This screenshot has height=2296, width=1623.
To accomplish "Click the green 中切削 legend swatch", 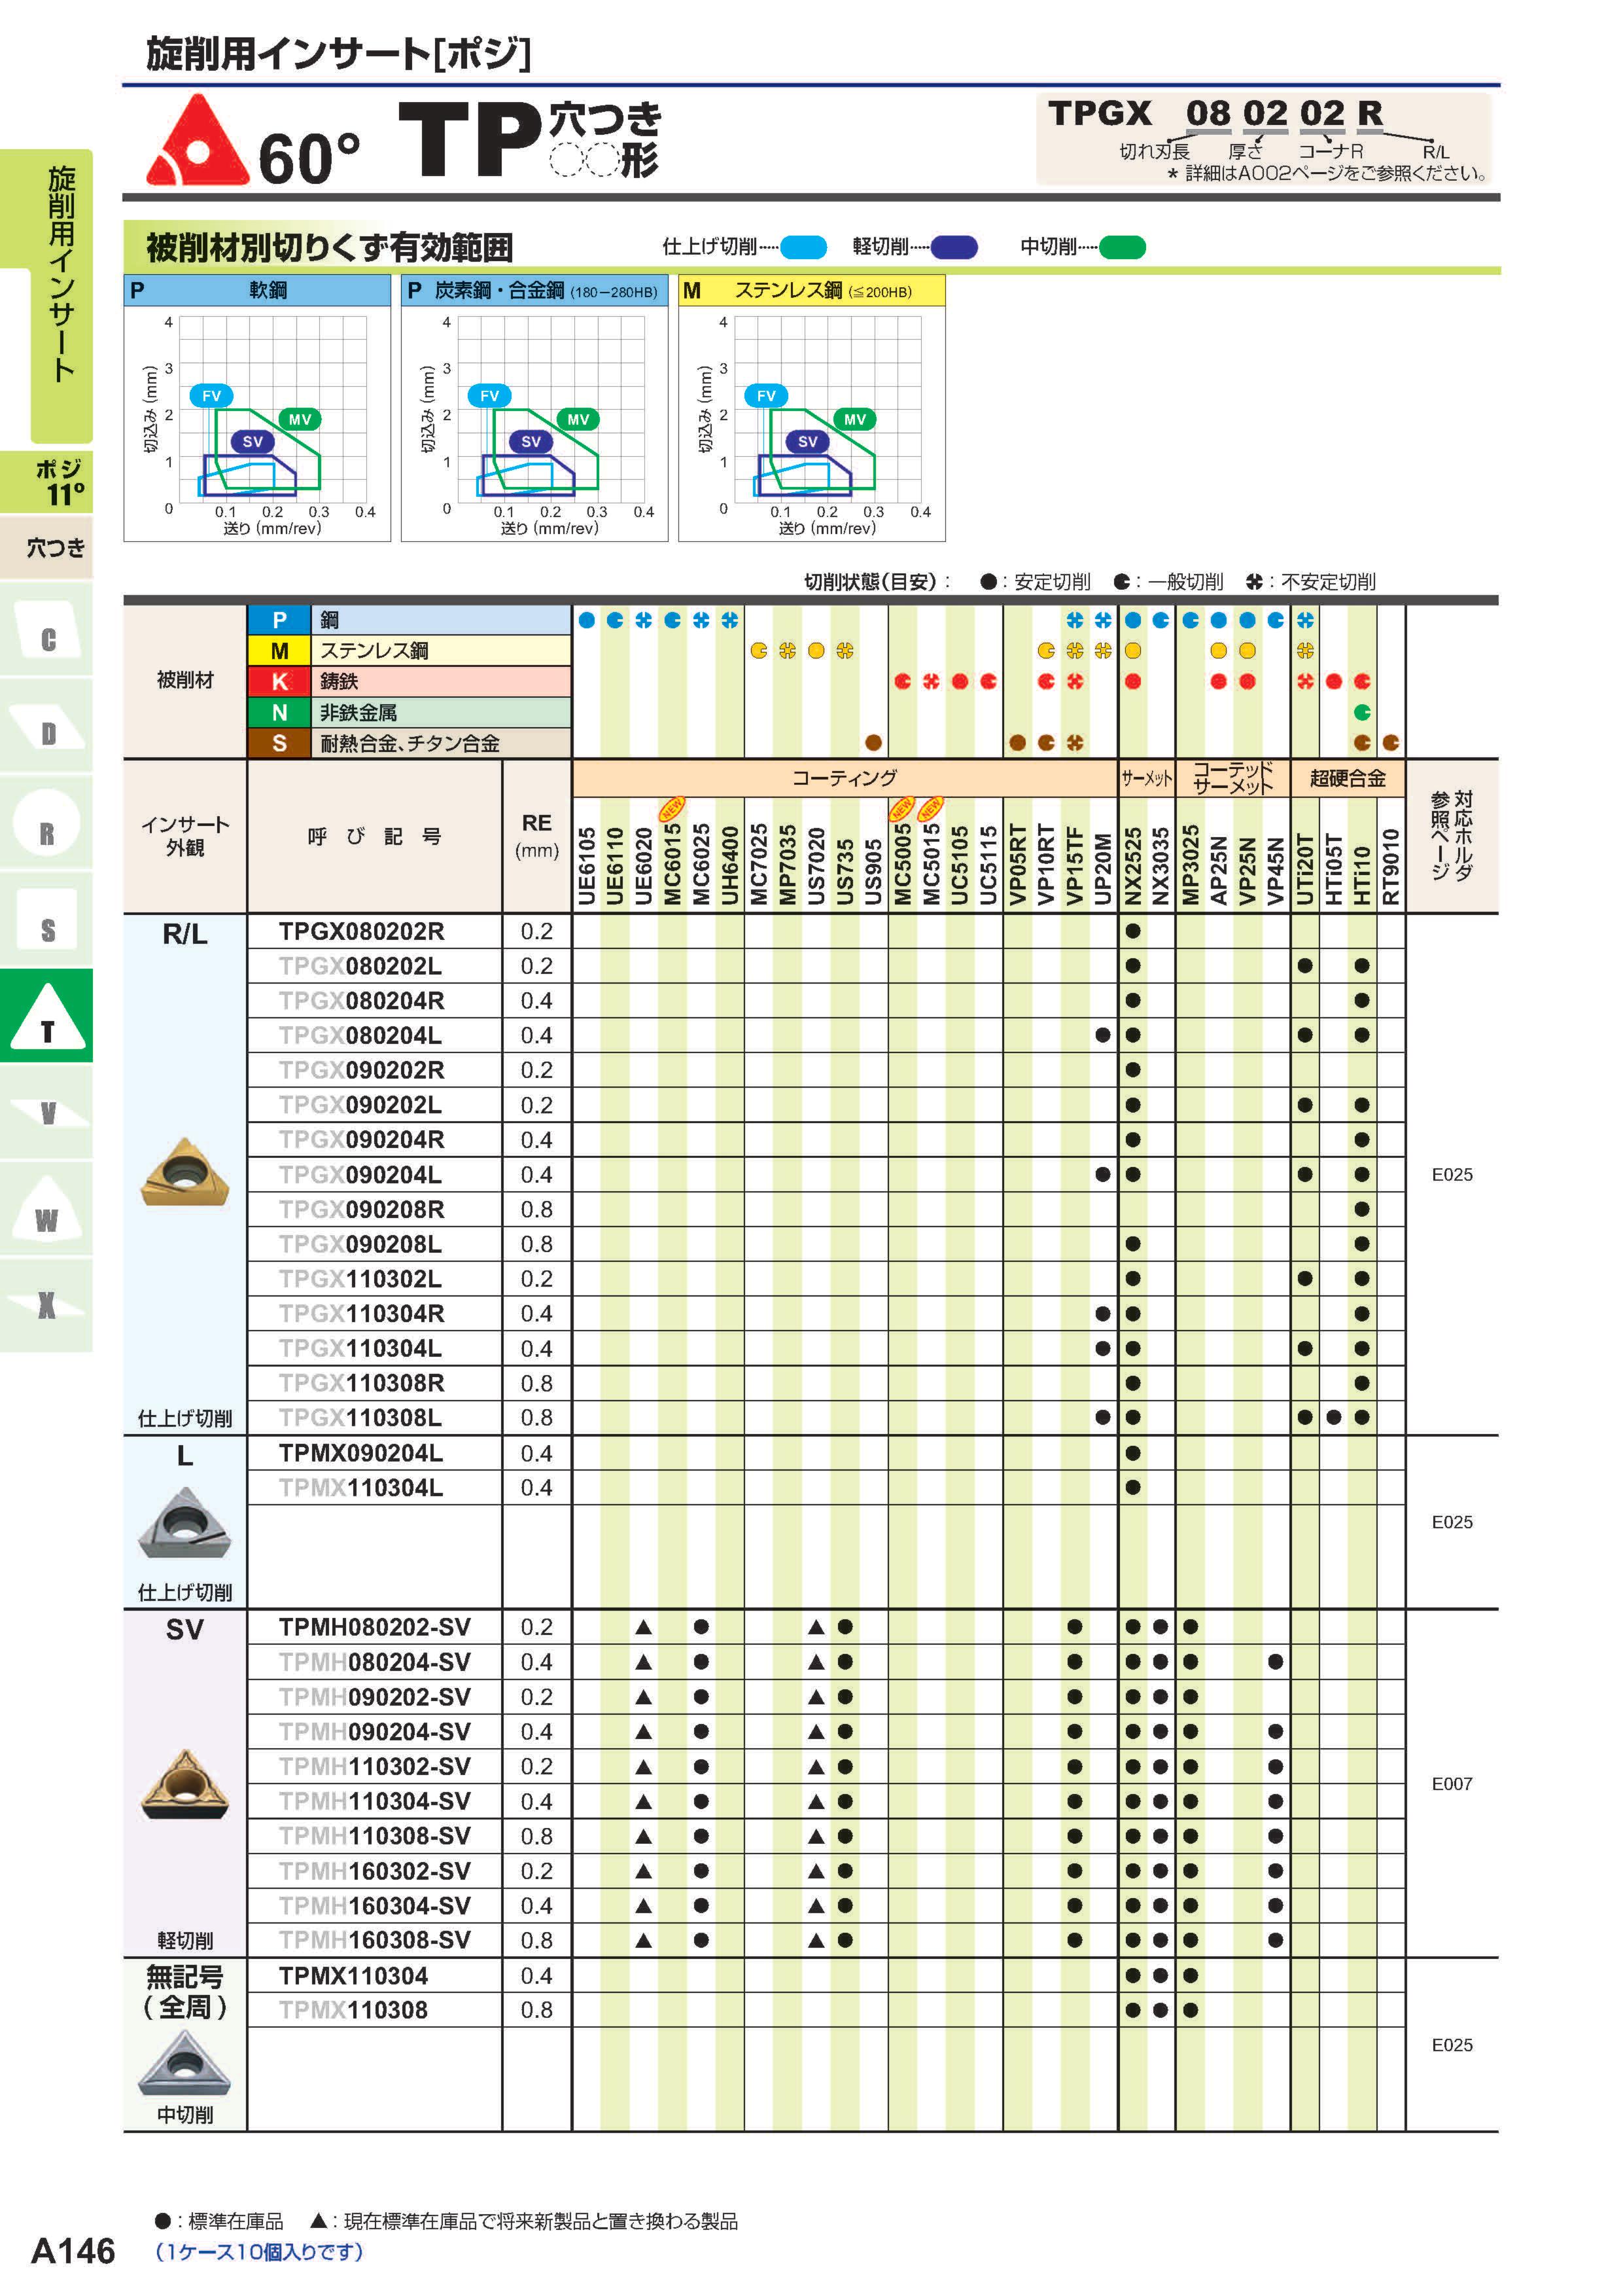I will (x=1123, y=247).
